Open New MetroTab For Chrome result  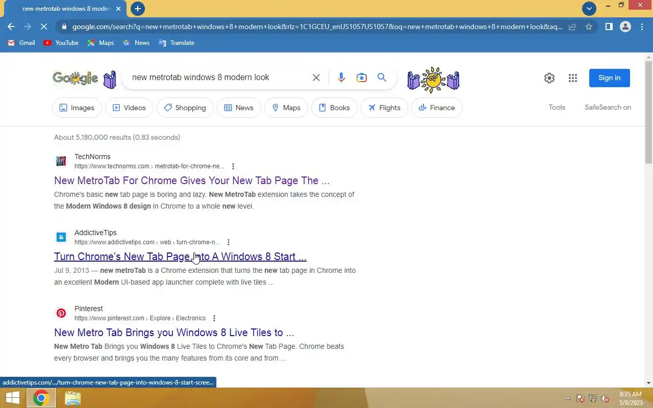pyautogui.click(x=192, y=181)
